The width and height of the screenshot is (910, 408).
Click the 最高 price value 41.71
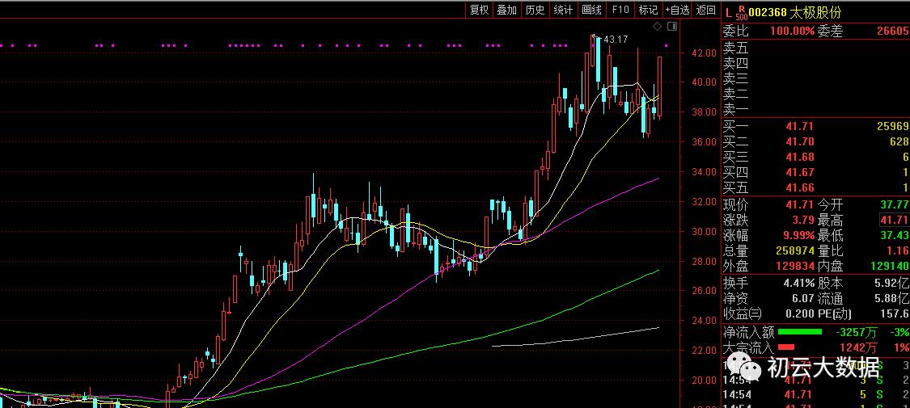tap(891, 221)
